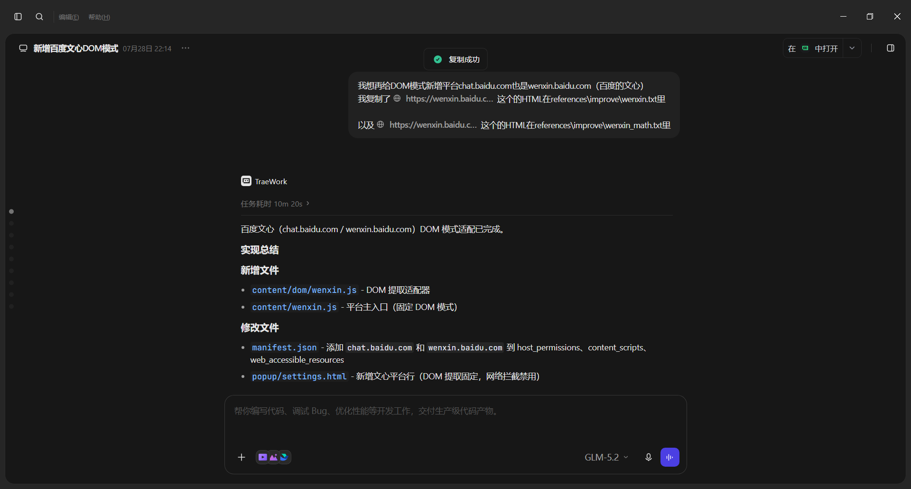Expand the 任务耗时 10m 20s details
This screenshot has width=911, height=489.
point(275,204)
